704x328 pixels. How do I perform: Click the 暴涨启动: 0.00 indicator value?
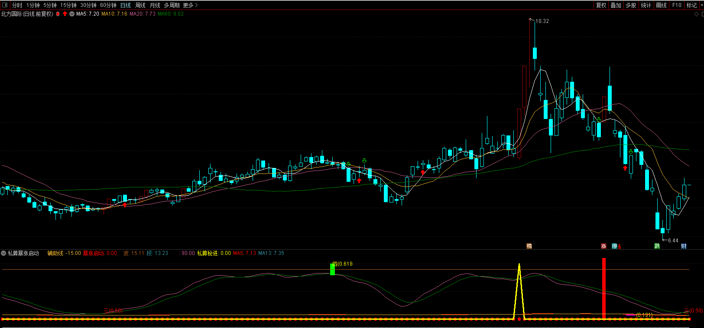pos(100,253)
